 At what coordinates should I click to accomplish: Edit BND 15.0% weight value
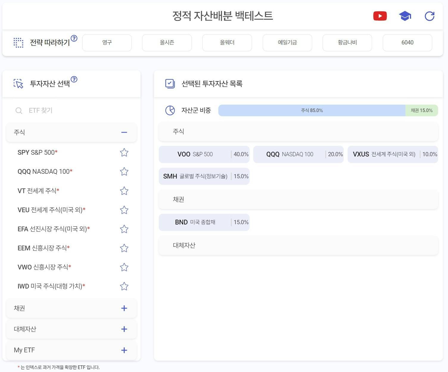(241, 222)
